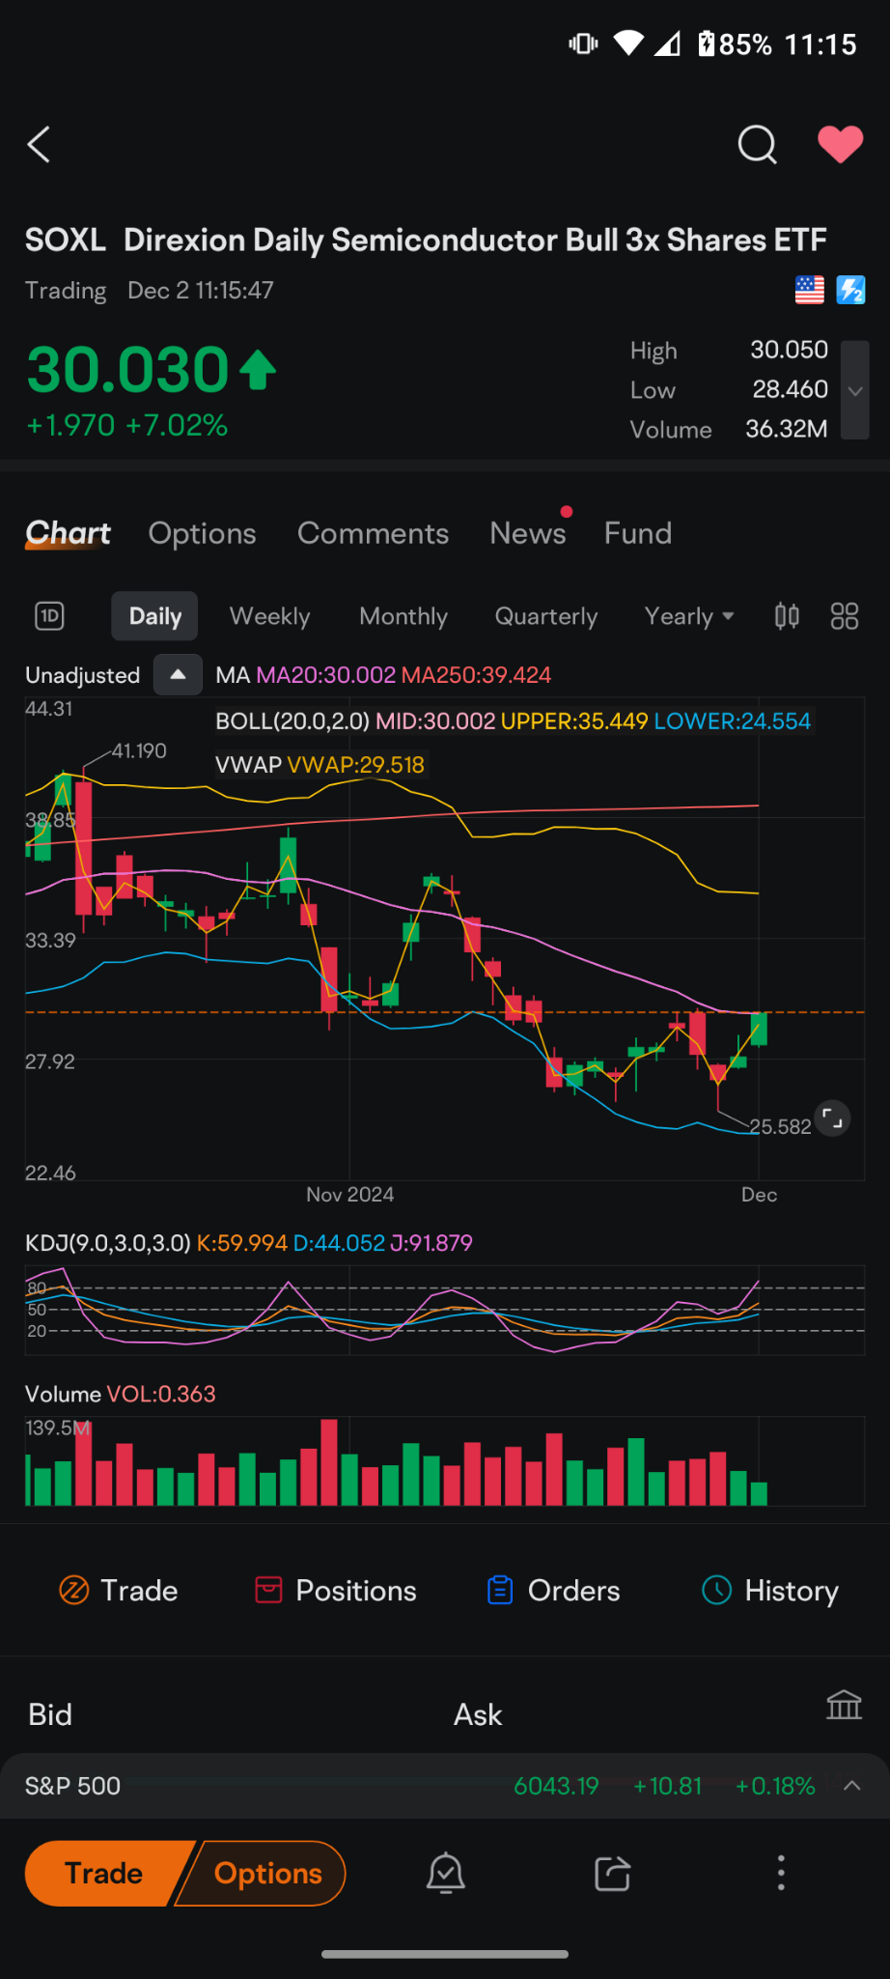This screenshot has width=890, height=1979.
Task: Tap the Ask column header
Action: click(478, 1714)
